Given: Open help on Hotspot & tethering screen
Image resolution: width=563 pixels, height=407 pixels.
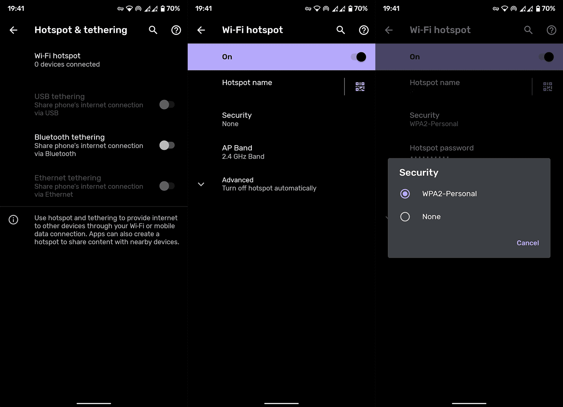Looking at the screenshot, I should (x=176, y=30).
